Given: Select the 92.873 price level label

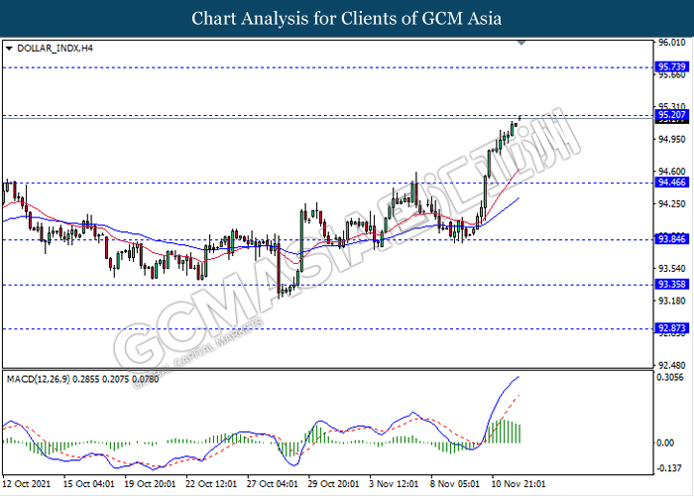Looking at the screenshot, I should click(x=672, y=328).
